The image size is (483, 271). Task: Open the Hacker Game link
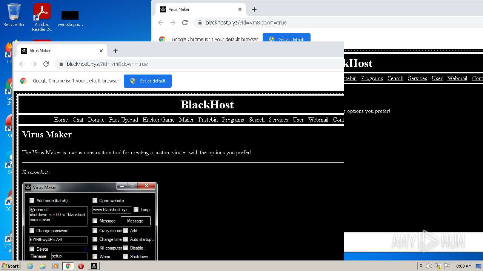(x=158, y=120)
